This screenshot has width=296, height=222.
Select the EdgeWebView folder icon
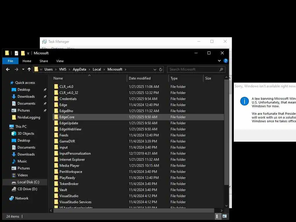click(56, 129)
